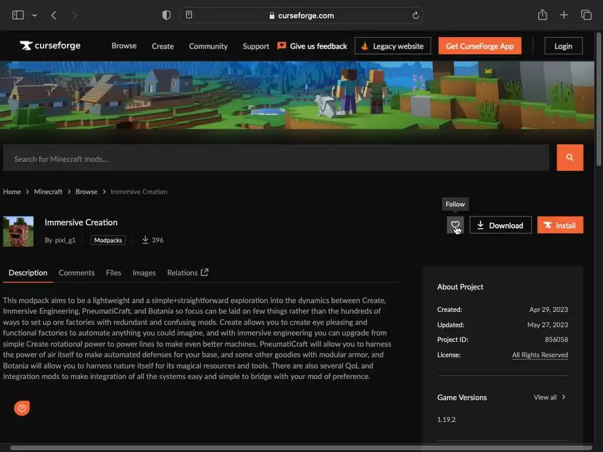Go to Browse breadcrumb link
This screenshot has width=603, height=452.
pos(86,192)
